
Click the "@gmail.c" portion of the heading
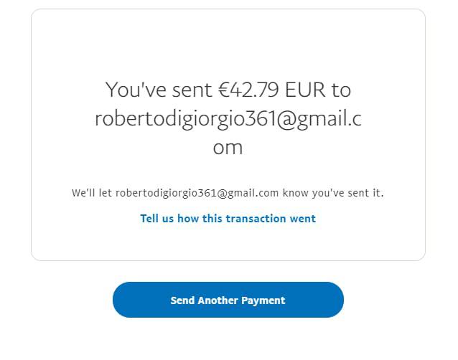319,119
